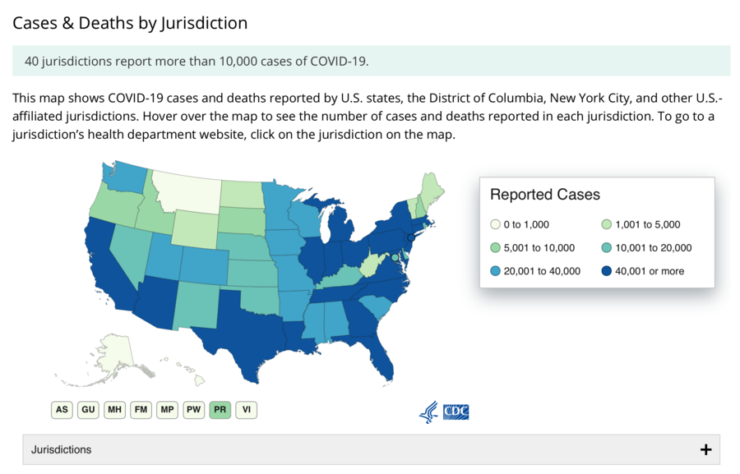Viewport: 740px width, 474px height.
Task: Click the MH territory button
Action: pyautogui.click(x=114, y=409)
